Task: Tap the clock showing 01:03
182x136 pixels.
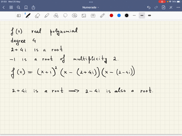Action: [4, 2]
